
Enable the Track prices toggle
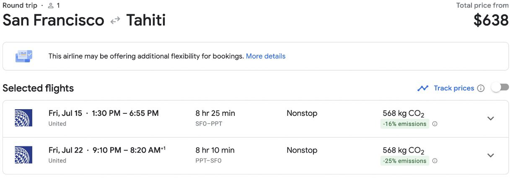click(x=500, y=87)
